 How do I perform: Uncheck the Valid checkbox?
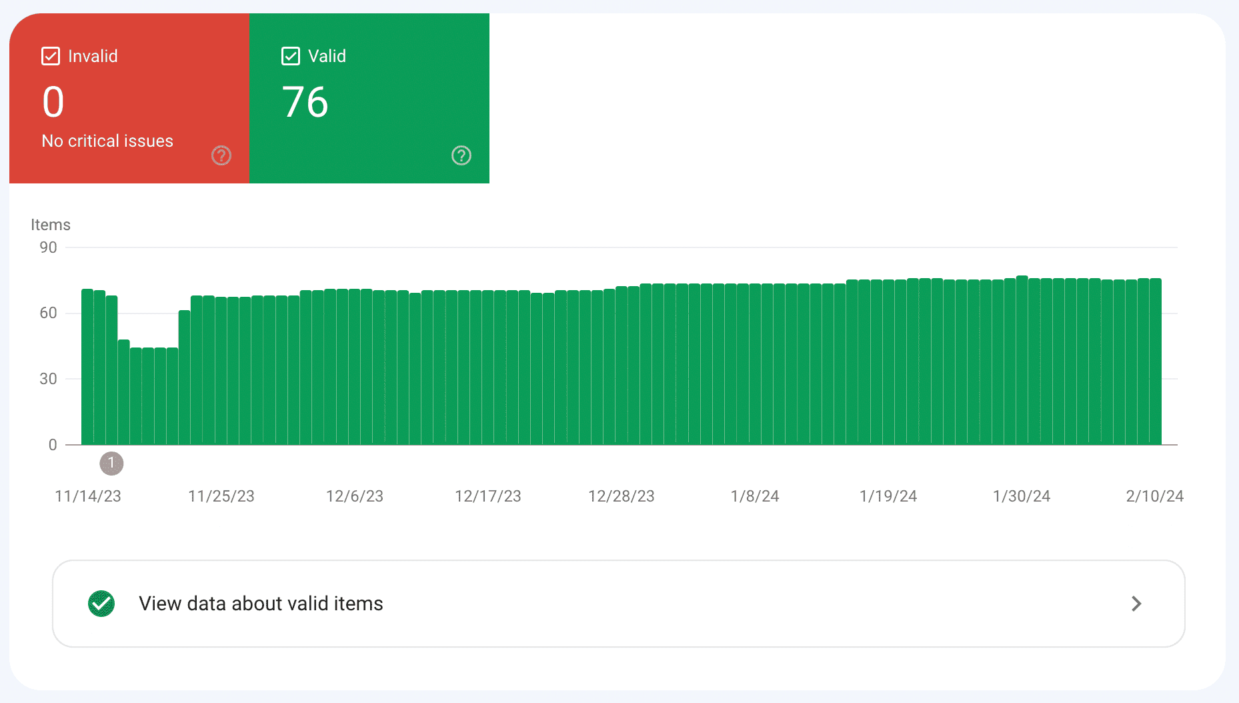click(x=291, y=56)
